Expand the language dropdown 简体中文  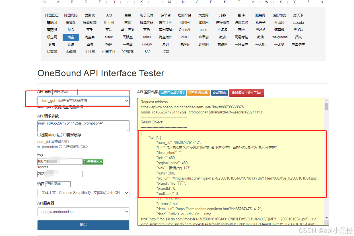tap(83, 193)
